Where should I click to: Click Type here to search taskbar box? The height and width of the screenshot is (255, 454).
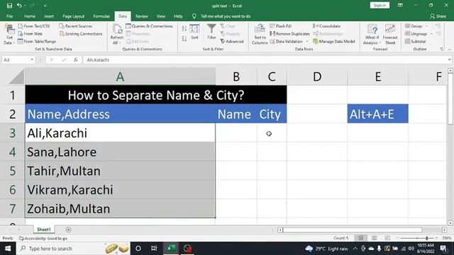click(74, 249)
